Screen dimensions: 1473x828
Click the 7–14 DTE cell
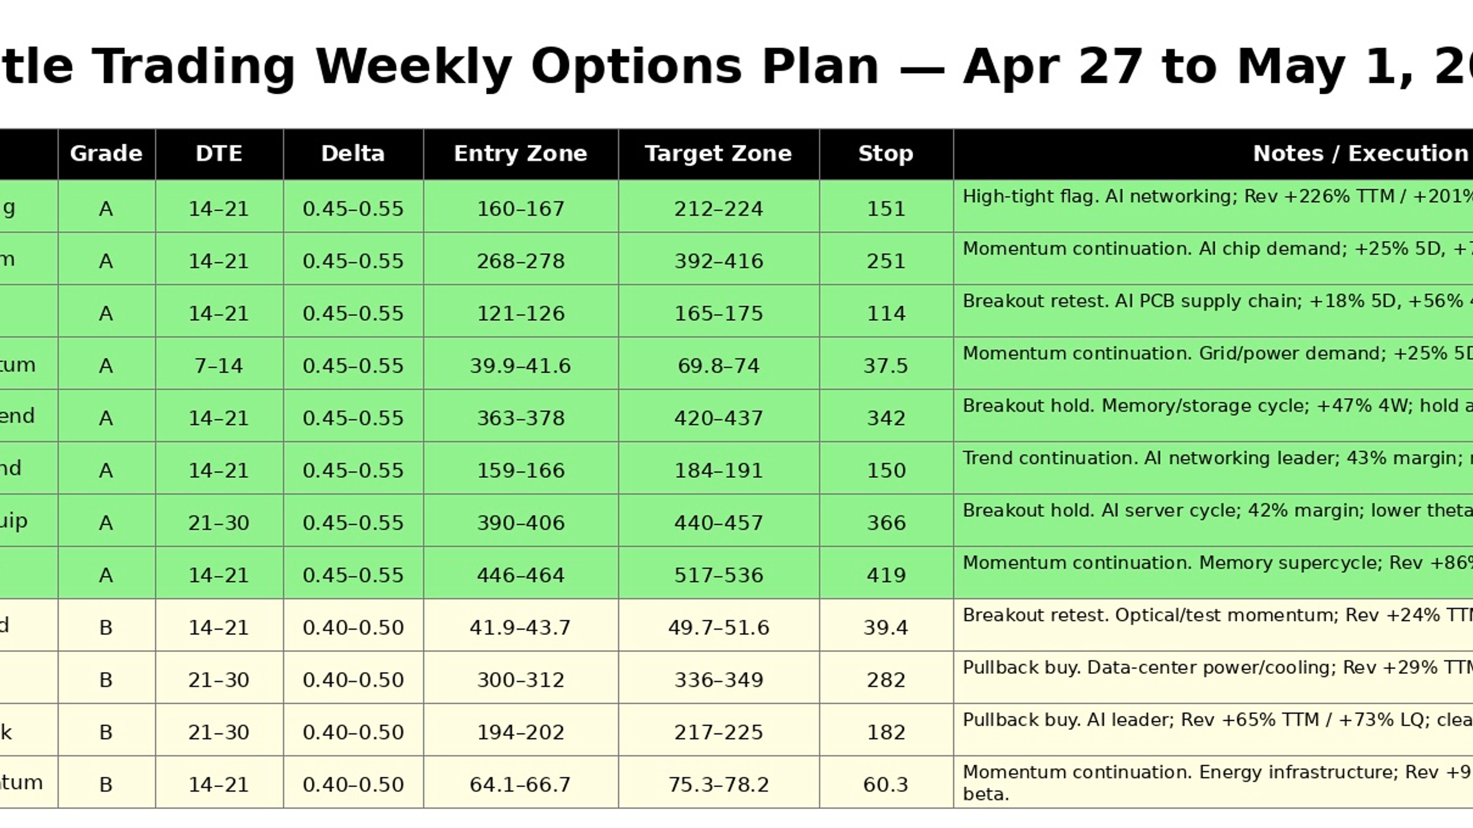point(219,366)
